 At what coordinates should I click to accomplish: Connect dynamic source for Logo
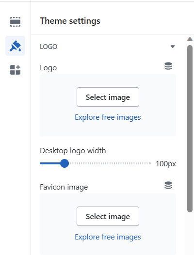point(168,66)
